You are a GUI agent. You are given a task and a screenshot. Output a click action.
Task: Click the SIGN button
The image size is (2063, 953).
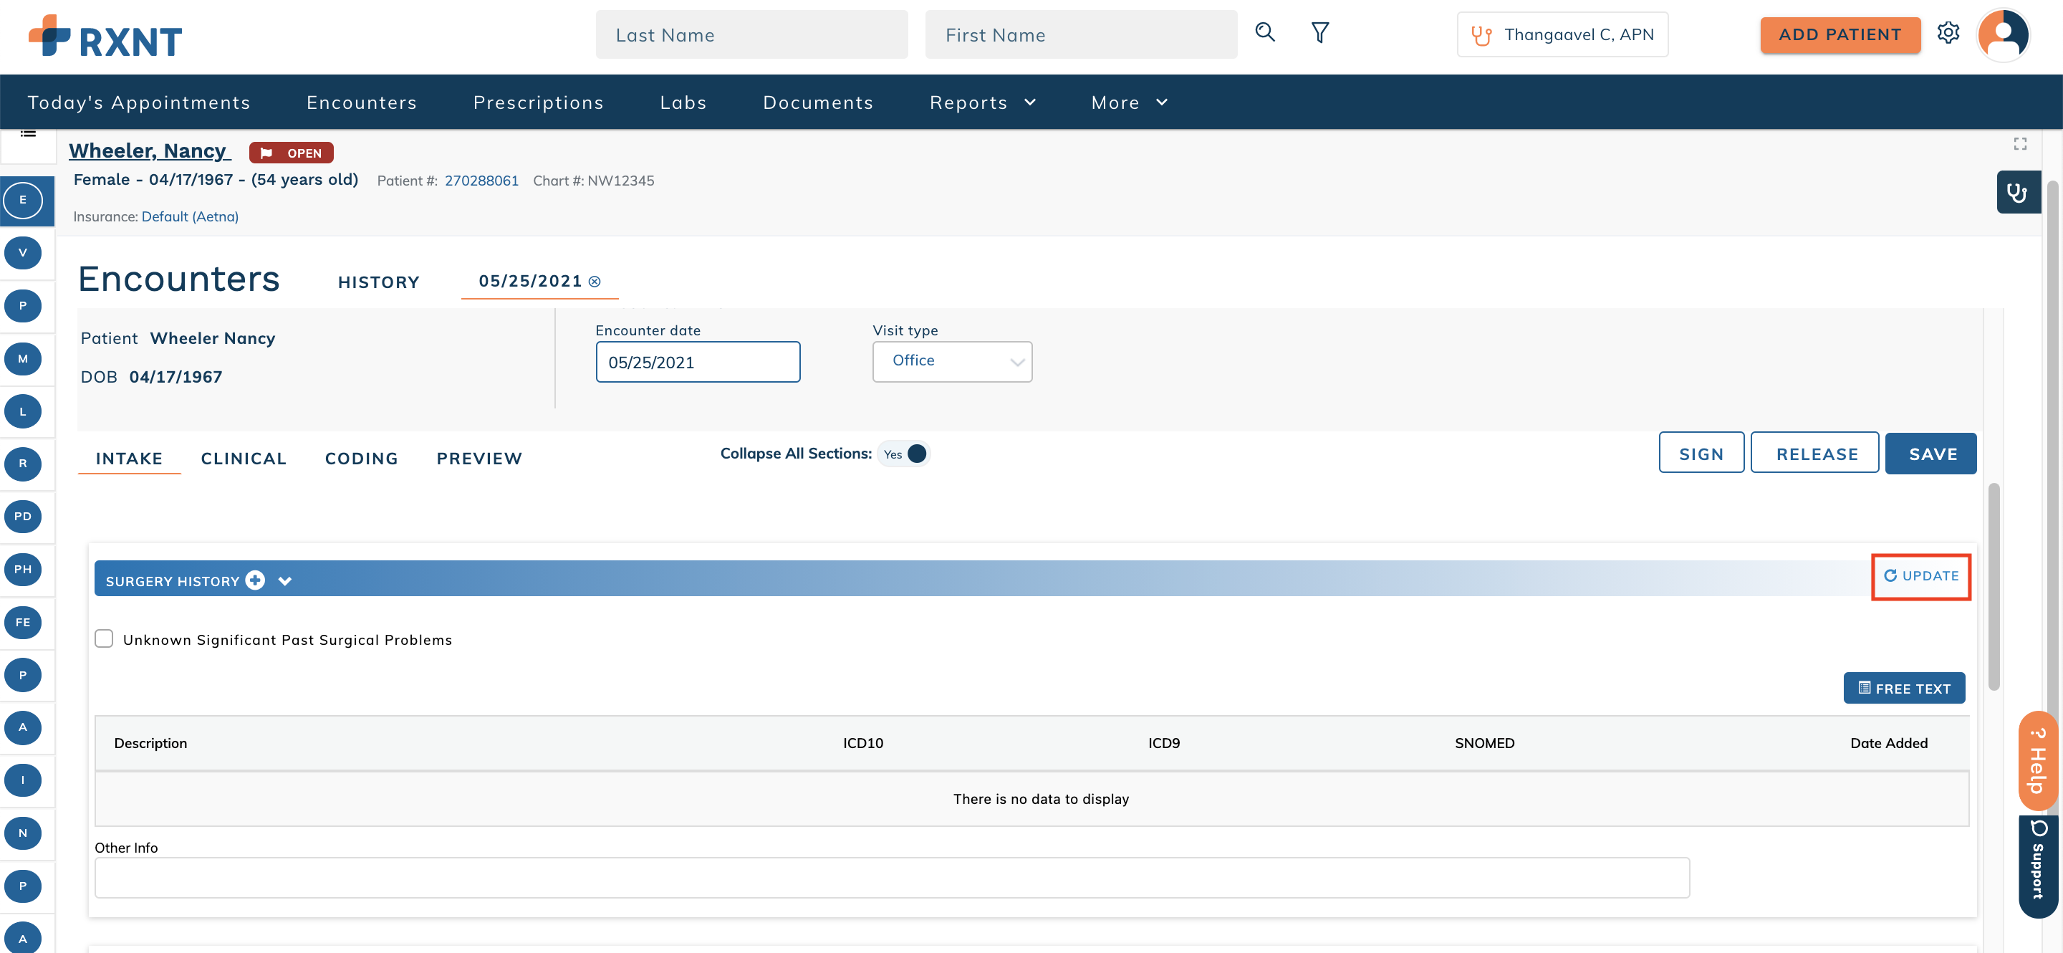(x=1701, y=454)
